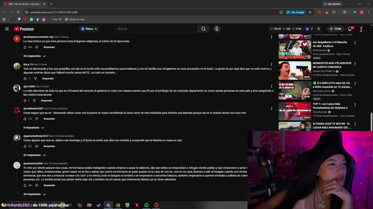The width and height of the screenshot is (373, 209).
Task: Start a search with the magnifier button
Action: click(x=203, y=29)
